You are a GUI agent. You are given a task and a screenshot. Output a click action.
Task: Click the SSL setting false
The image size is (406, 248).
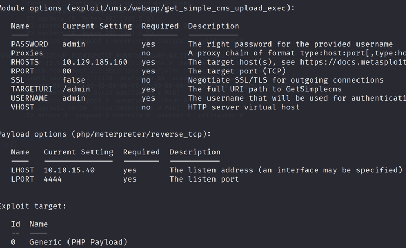(x=74, y=80)
